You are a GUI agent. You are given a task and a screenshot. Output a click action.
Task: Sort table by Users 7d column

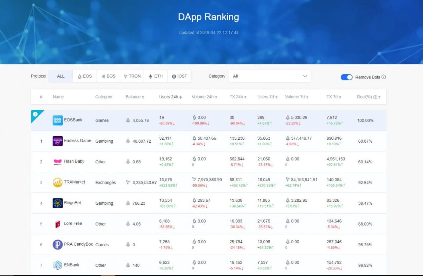tap(267, 97)
